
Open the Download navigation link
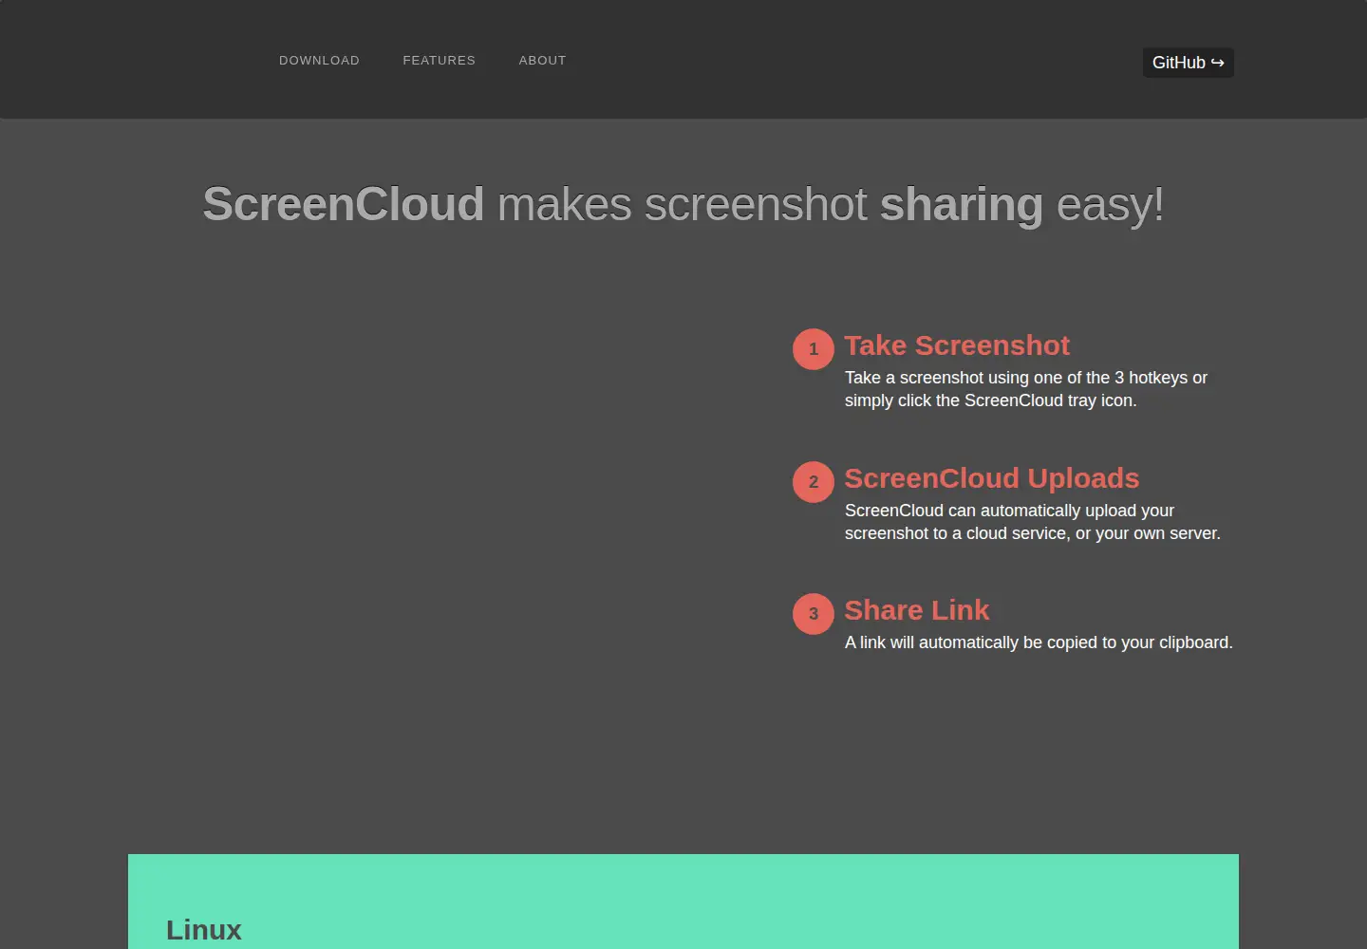[x=319, y=61]
